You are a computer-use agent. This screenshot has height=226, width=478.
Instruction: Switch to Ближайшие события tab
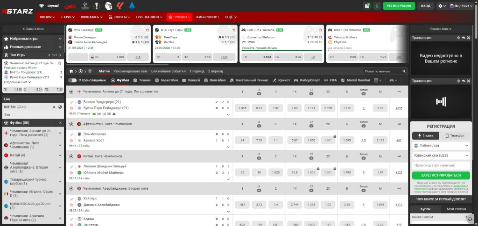168,71
